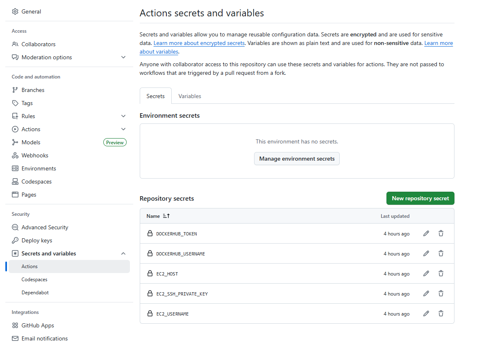493x347 pixels.
Task: Expand the Actions sidebar submenu
Action: pyautogui.click(x=123, y=129)
